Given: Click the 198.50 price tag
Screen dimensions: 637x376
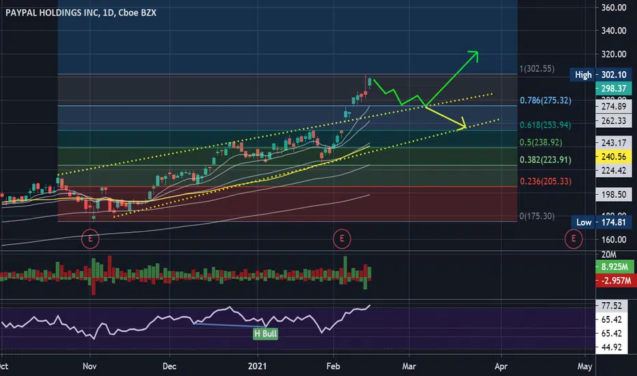Looking at the screenshot, I should pyautogui.click(x=614, y=195).
